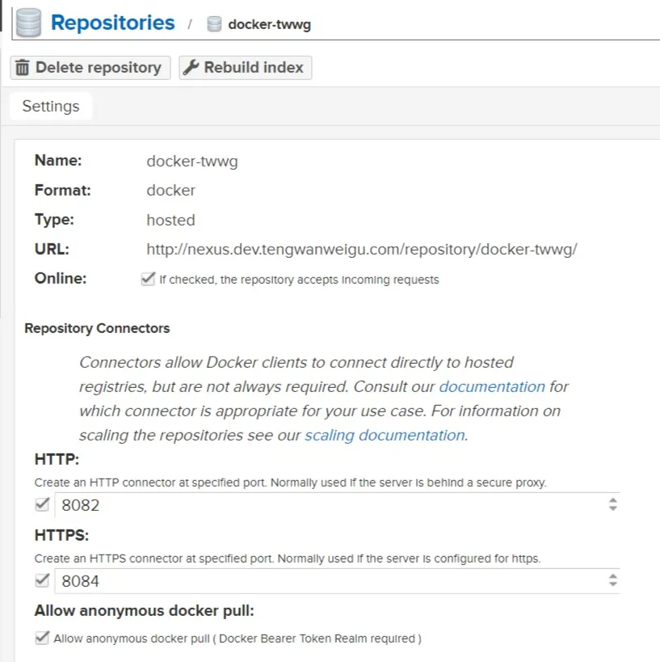Click the HTTP port field showing 8082
The width and height of the screenshot is (660, 662).
(x=323, y=506)
